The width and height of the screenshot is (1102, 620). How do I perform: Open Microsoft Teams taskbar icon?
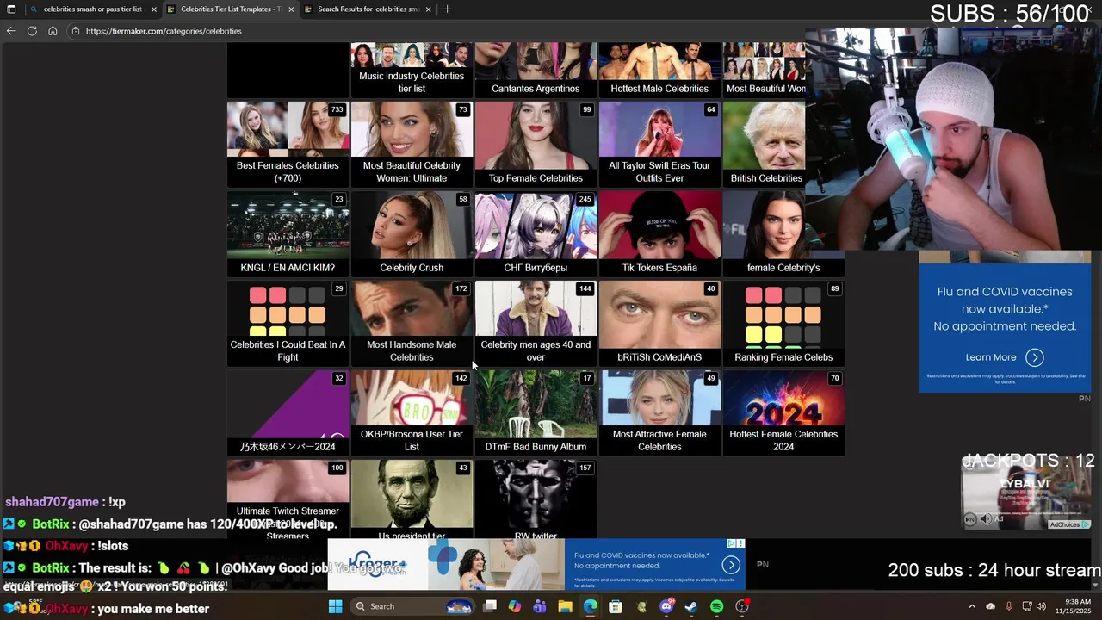540,606
